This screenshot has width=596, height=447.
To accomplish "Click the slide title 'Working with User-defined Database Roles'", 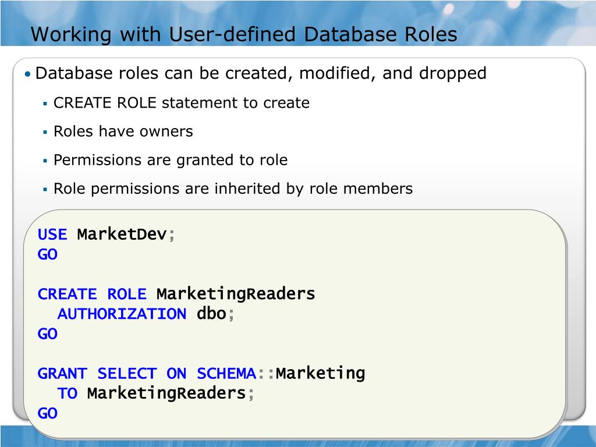I will 244,34.
